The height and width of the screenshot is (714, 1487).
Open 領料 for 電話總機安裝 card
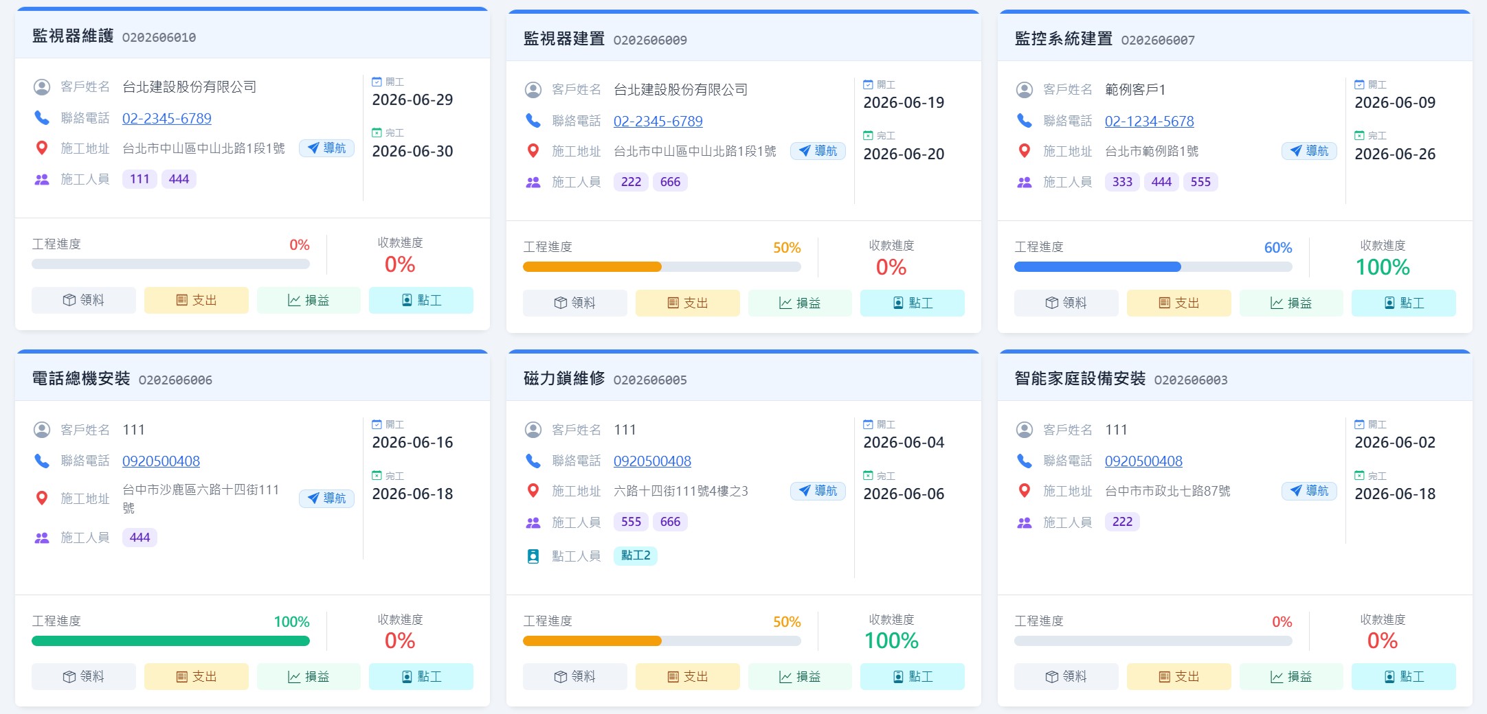click(84, 676)
